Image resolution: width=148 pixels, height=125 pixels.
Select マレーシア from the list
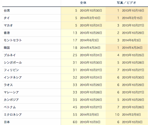tap(11, 92)
